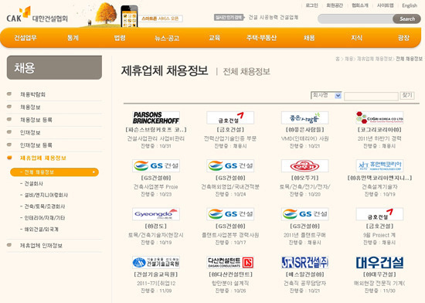This screenshot has height=303, width=425.
Task: Click the COGRI KOREA logo
Action: coord(379,117)
